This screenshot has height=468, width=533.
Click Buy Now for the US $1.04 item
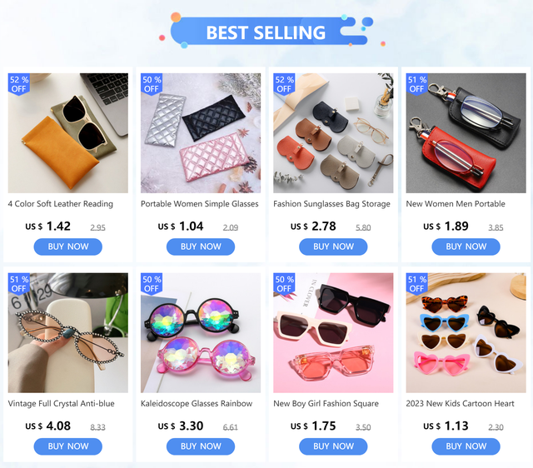tap(201, 246)
